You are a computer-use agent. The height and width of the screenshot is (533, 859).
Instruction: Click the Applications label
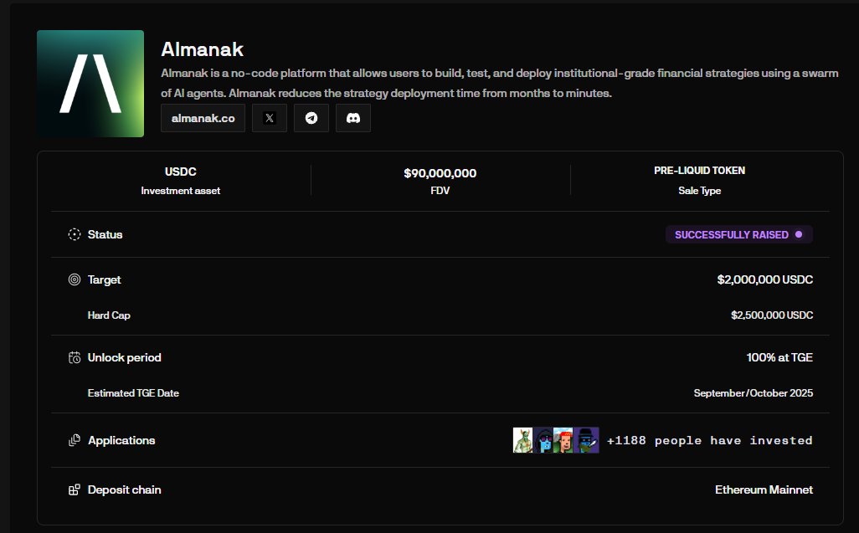[121, 440]
